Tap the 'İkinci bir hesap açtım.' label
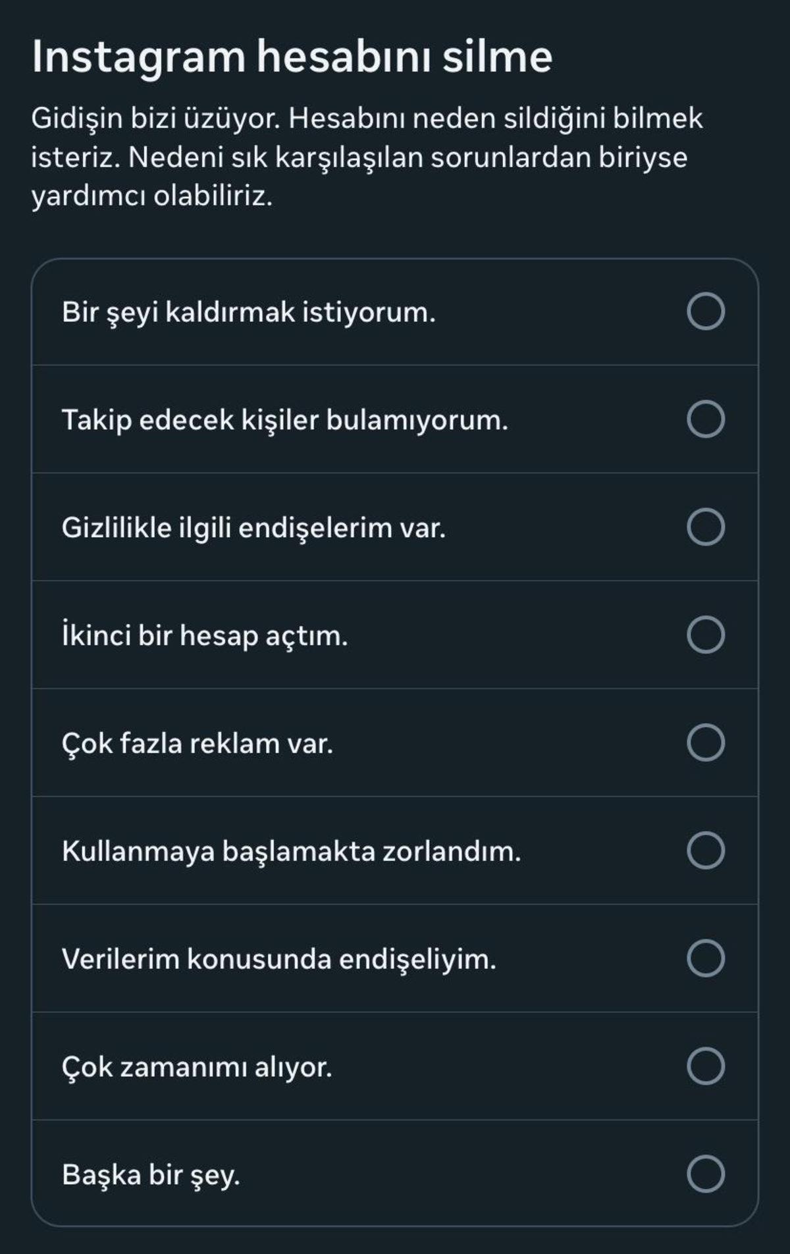This screenshot has height=1254, width=790. [205, 636]
